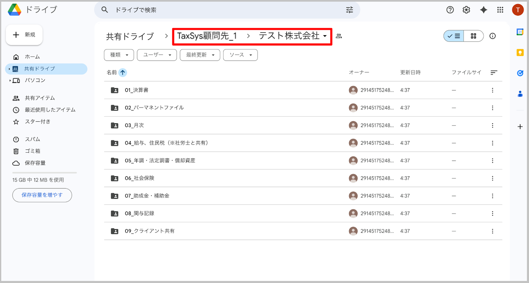The height and width of the screenshot is (283, 529).
Task: Open more actions for 03_月次
Action: click(x=492, y=125)
